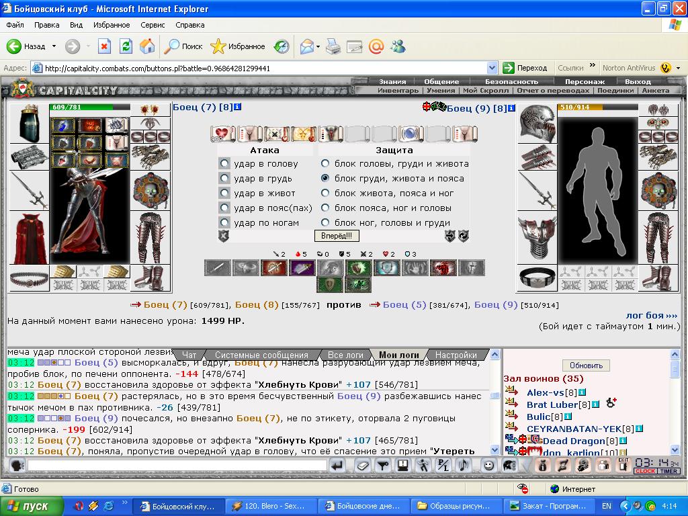Image resolution: width=688 pixels, height=516 pixels.
Task: Click the heart scroll ability icon
Action: pyautogui.click(x=222, y=134)
